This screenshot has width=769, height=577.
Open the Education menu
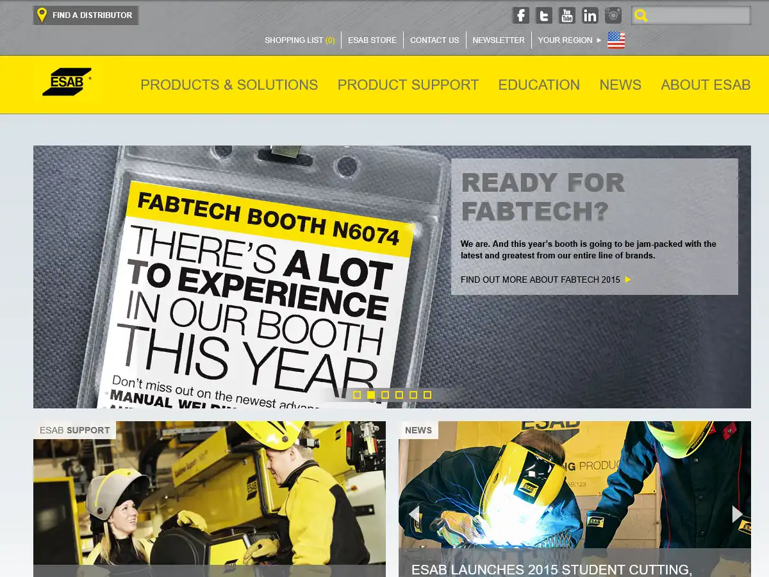tap(539, 85)
